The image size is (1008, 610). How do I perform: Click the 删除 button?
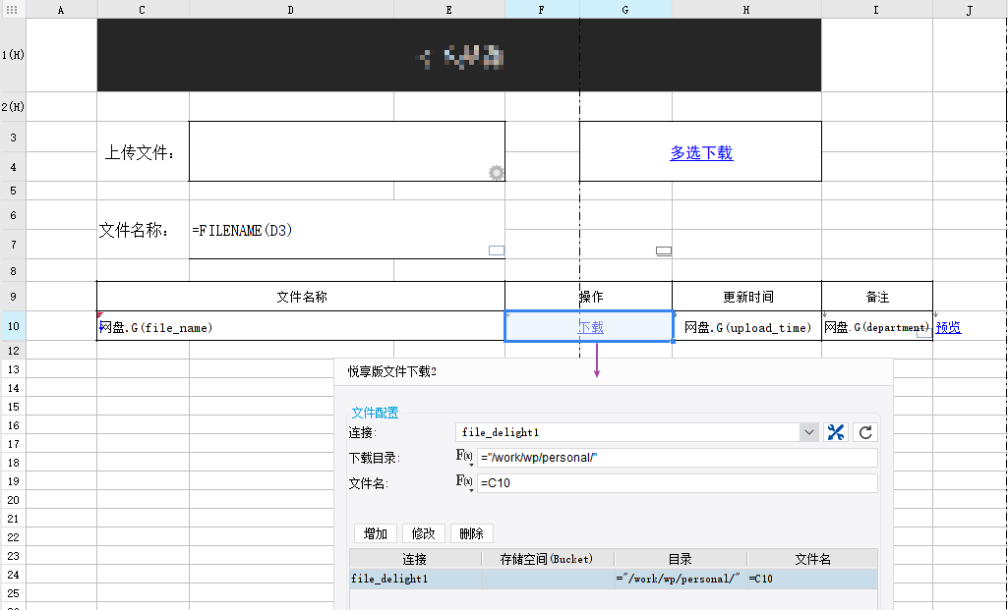[x=472, y=533]
